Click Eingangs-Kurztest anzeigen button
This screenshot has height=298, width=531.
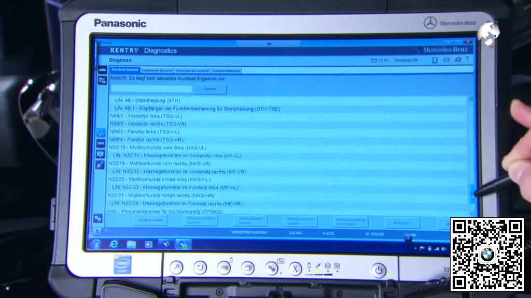pos(201,220)
